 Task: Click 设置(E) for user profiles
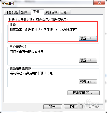click(x=88, y=60)
